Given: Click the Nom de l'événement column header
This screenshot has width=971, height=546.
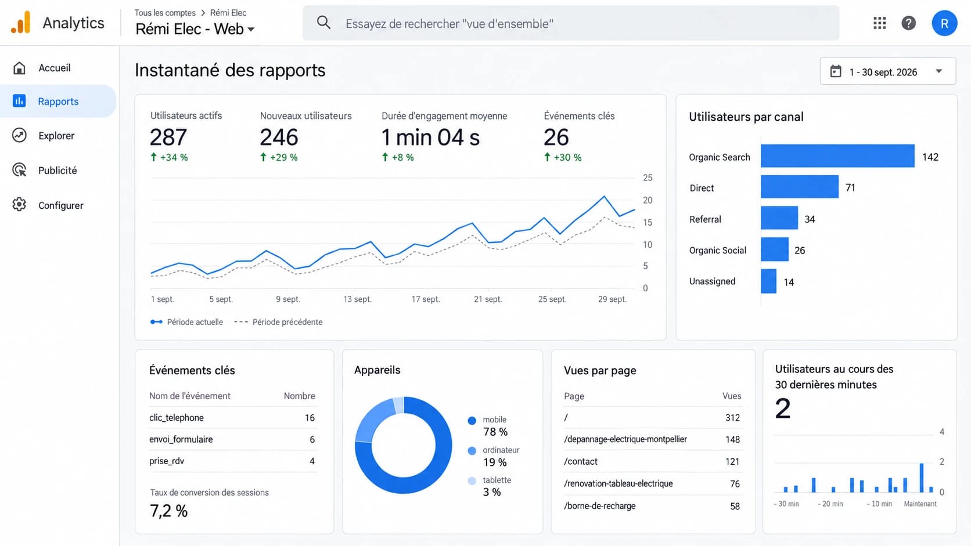Looking at the screenshot, I should pos(189,396).
